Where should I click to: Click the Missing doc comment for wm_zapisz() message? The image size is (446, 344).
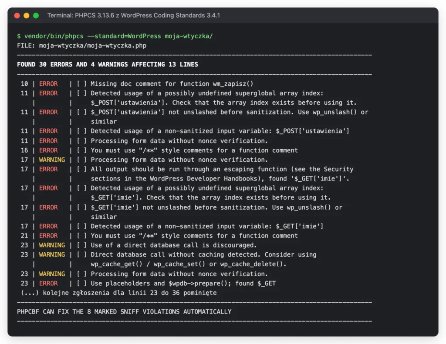click(x=172, y=84)
